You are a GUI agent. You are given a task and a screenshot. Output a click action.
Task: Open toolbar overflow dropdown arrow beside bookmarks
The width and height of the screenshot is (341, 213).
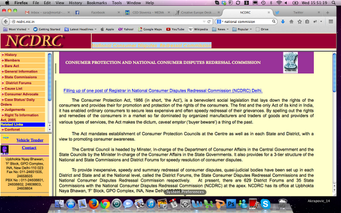[321, 22]
